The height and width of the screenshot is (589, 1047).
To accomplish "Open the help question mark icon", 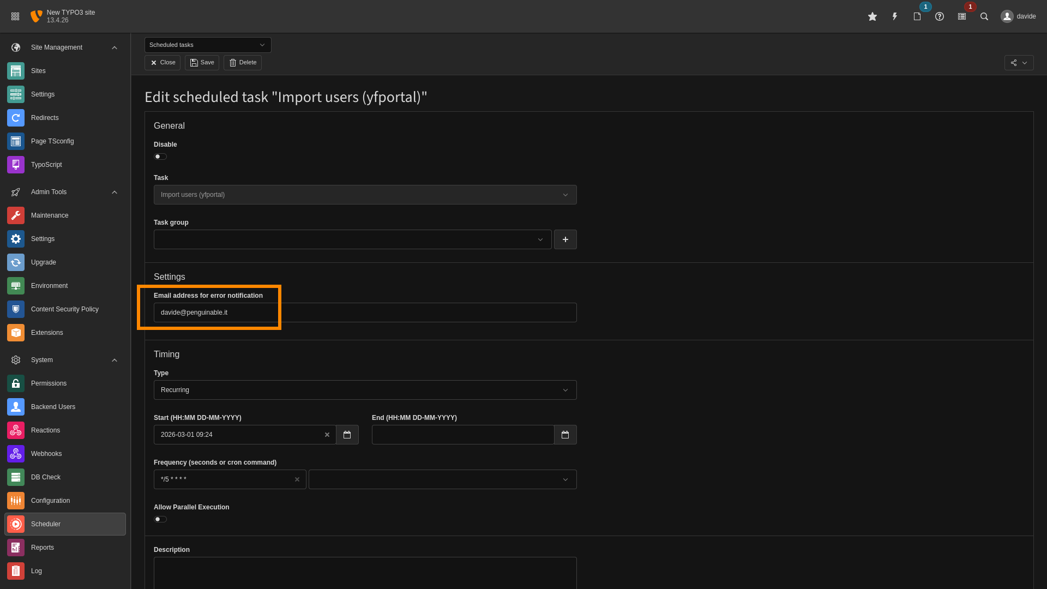I will pos(940,16).
